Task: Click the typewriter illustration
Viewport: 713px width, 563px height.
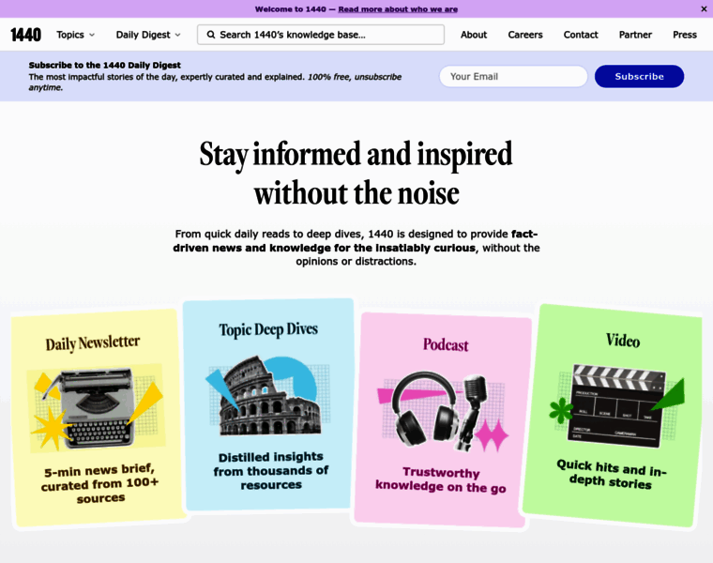Action: coord(95,408)
